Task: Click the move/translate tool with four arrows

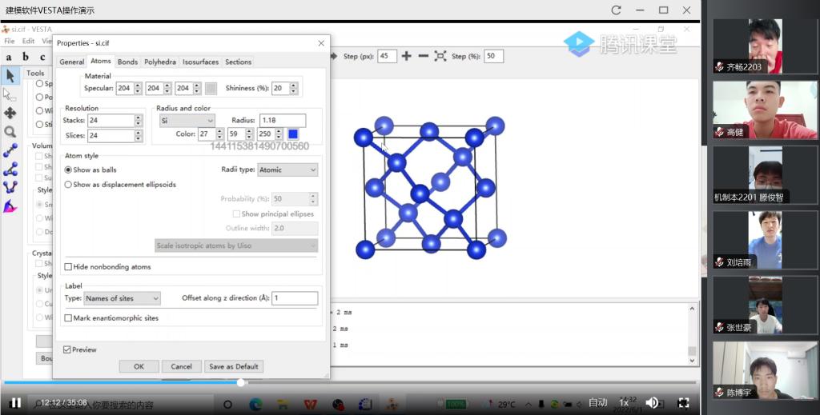Action: (x=10, y=113)
